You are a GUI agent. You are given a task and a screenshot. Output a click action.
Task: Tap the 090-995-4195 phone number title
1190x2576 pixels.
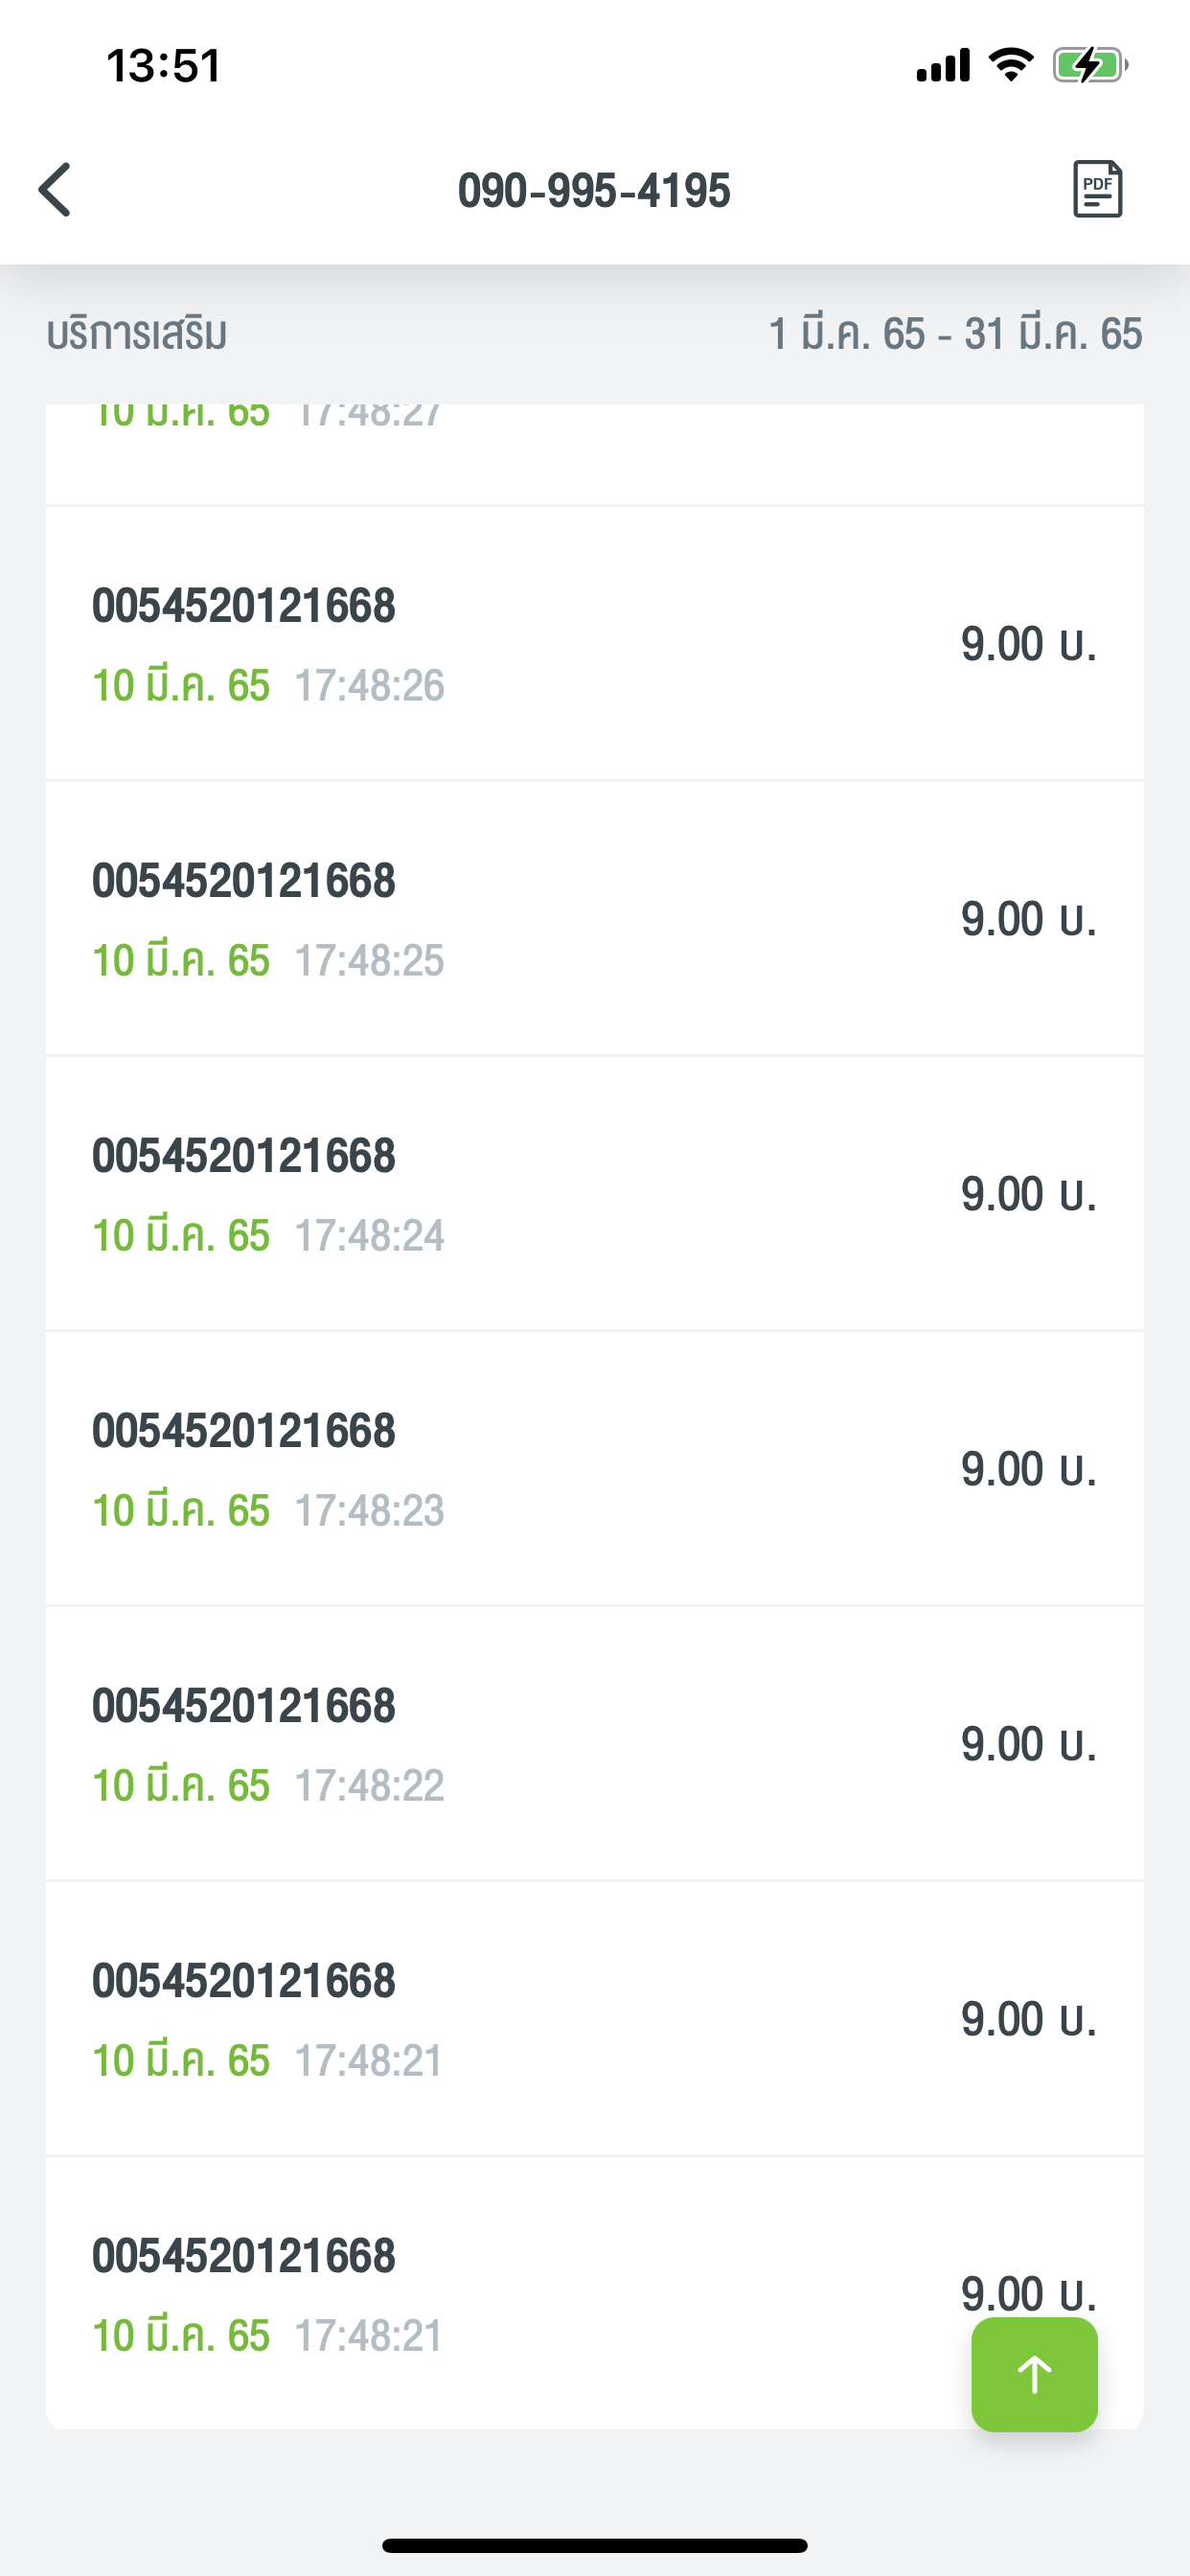(594, 190)
